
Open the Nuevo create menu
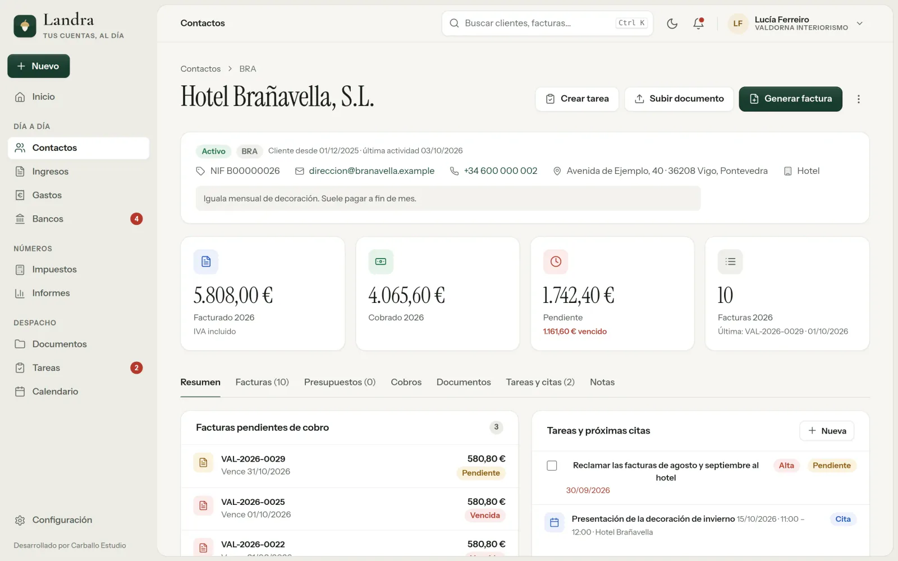[39, 66]
